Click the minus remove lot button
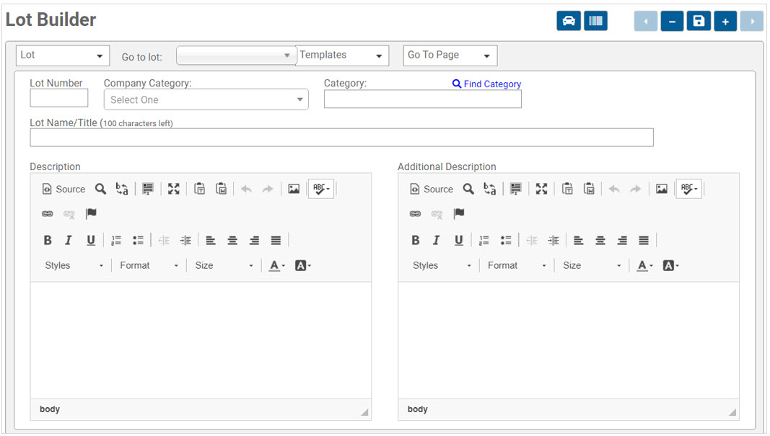770x436 pixels. click(672, 21)
